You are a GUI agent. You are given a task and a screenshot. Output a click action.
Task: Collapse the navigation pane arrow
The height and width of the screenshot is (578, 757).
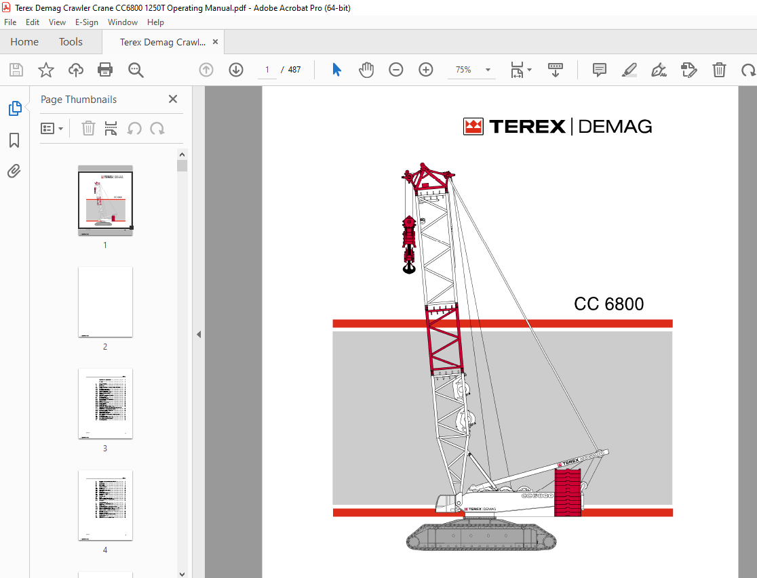(x=199, y=334)
